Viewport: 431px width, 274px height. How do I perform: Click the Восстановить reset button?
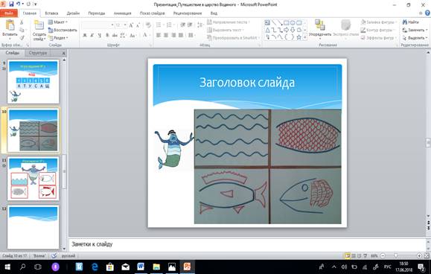[x=63, y=30]
